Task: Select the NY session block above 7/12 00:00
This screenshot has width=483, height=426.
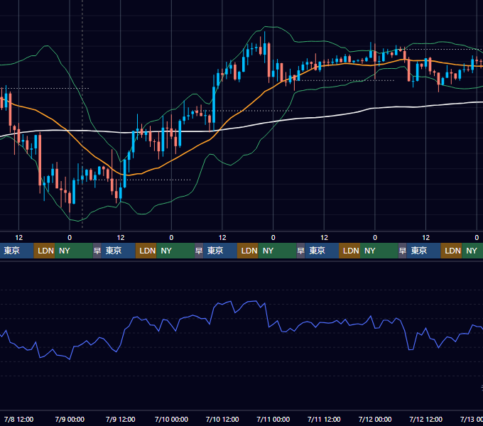Action: 379,251
